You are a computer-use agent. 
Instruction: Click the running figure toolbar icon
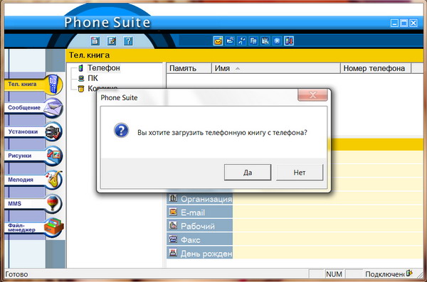click(241, 41)
